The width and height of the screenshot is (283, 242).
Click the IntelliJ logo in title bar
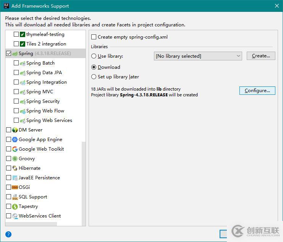point(6,6)
